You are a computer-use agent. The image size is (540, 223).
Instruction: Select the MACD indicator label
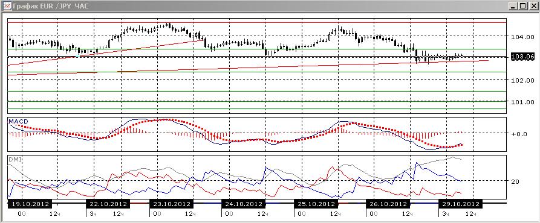pos(19,122)
